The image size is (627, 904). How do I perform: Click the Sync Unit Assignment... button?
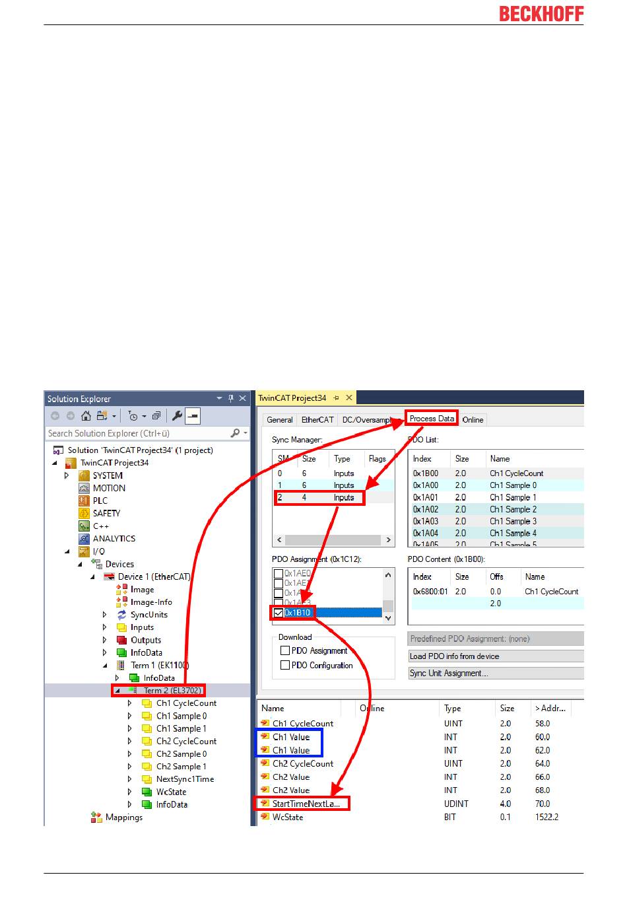pos(496,673)
